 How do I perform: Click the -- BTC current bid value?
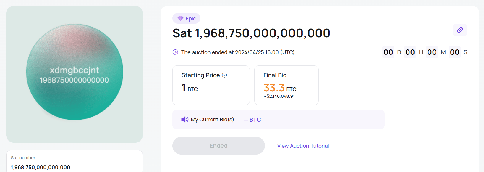coord(252,120)
